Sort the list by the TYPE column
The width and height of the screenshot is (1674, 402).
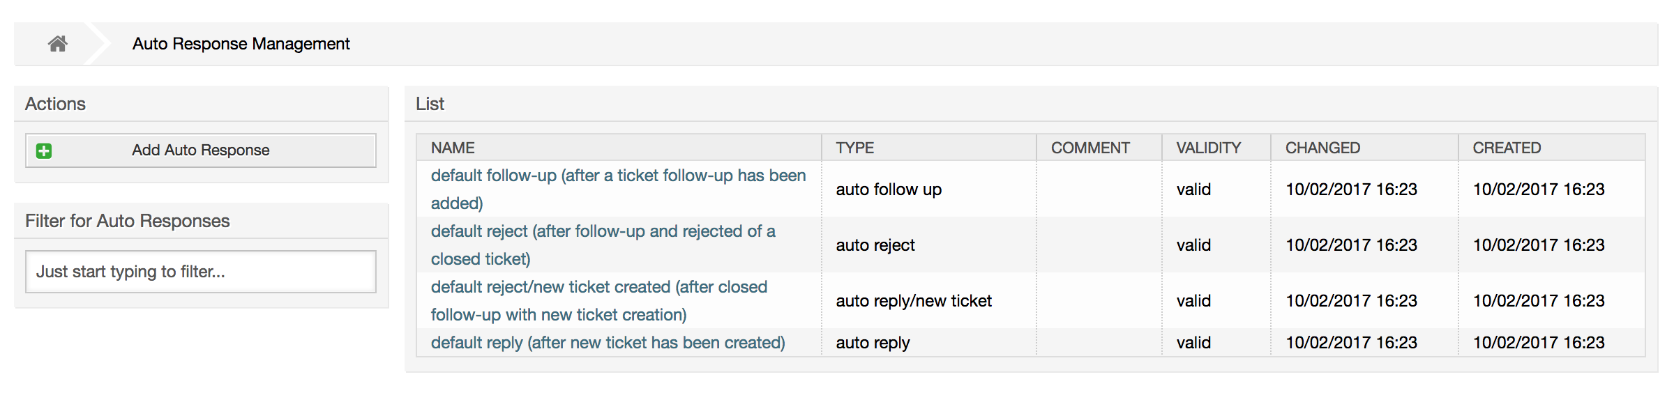pyautogui.click(x=854, y=147)
